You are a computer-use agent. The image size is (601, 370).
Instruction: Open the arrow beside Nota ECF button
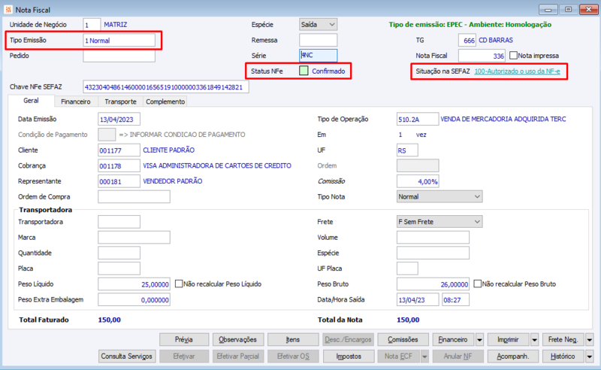tap(424, 356)
